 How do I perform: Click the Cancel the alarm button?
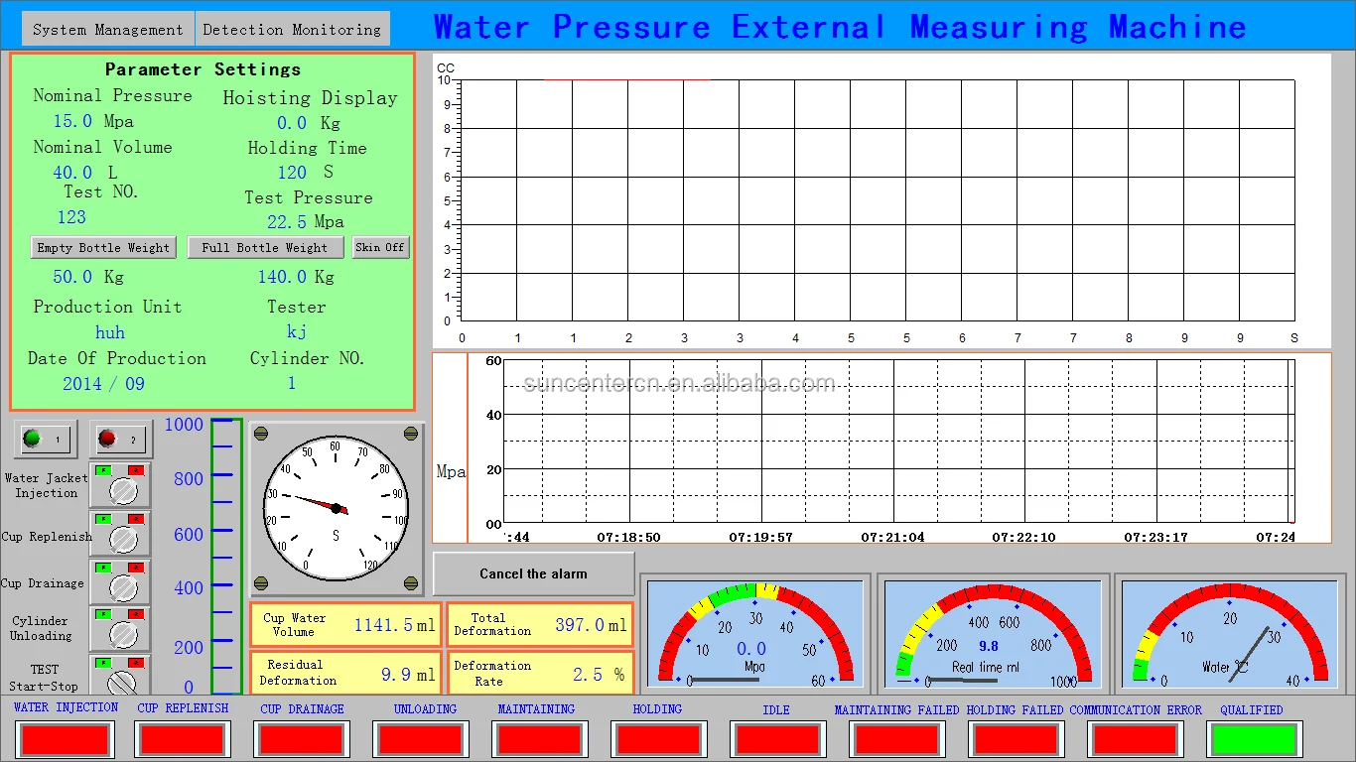[x=533, y=573]
